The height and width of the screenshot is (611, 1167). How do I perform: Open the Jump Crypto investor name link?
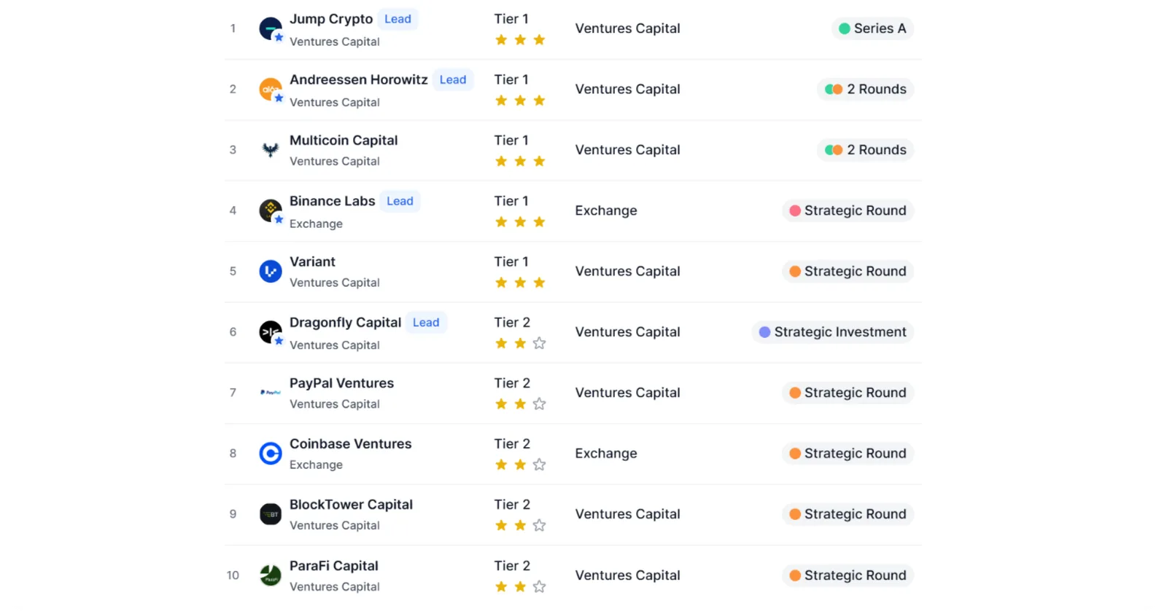331,19
